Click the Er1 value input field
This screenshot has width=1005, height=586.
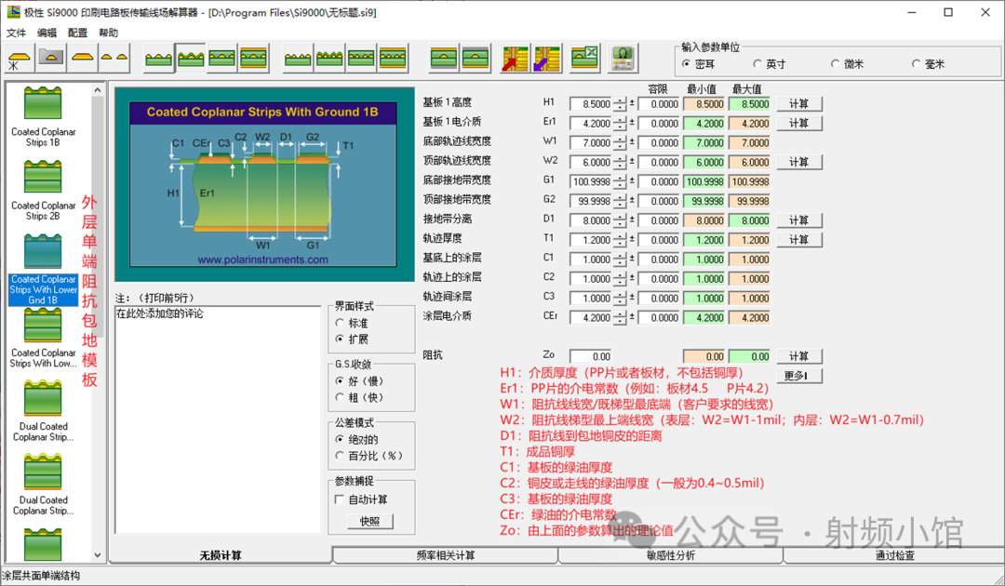coord(591,124)
